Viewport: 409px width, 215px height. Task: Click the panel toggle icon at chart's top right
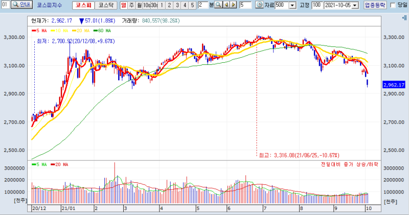point(404,18)
